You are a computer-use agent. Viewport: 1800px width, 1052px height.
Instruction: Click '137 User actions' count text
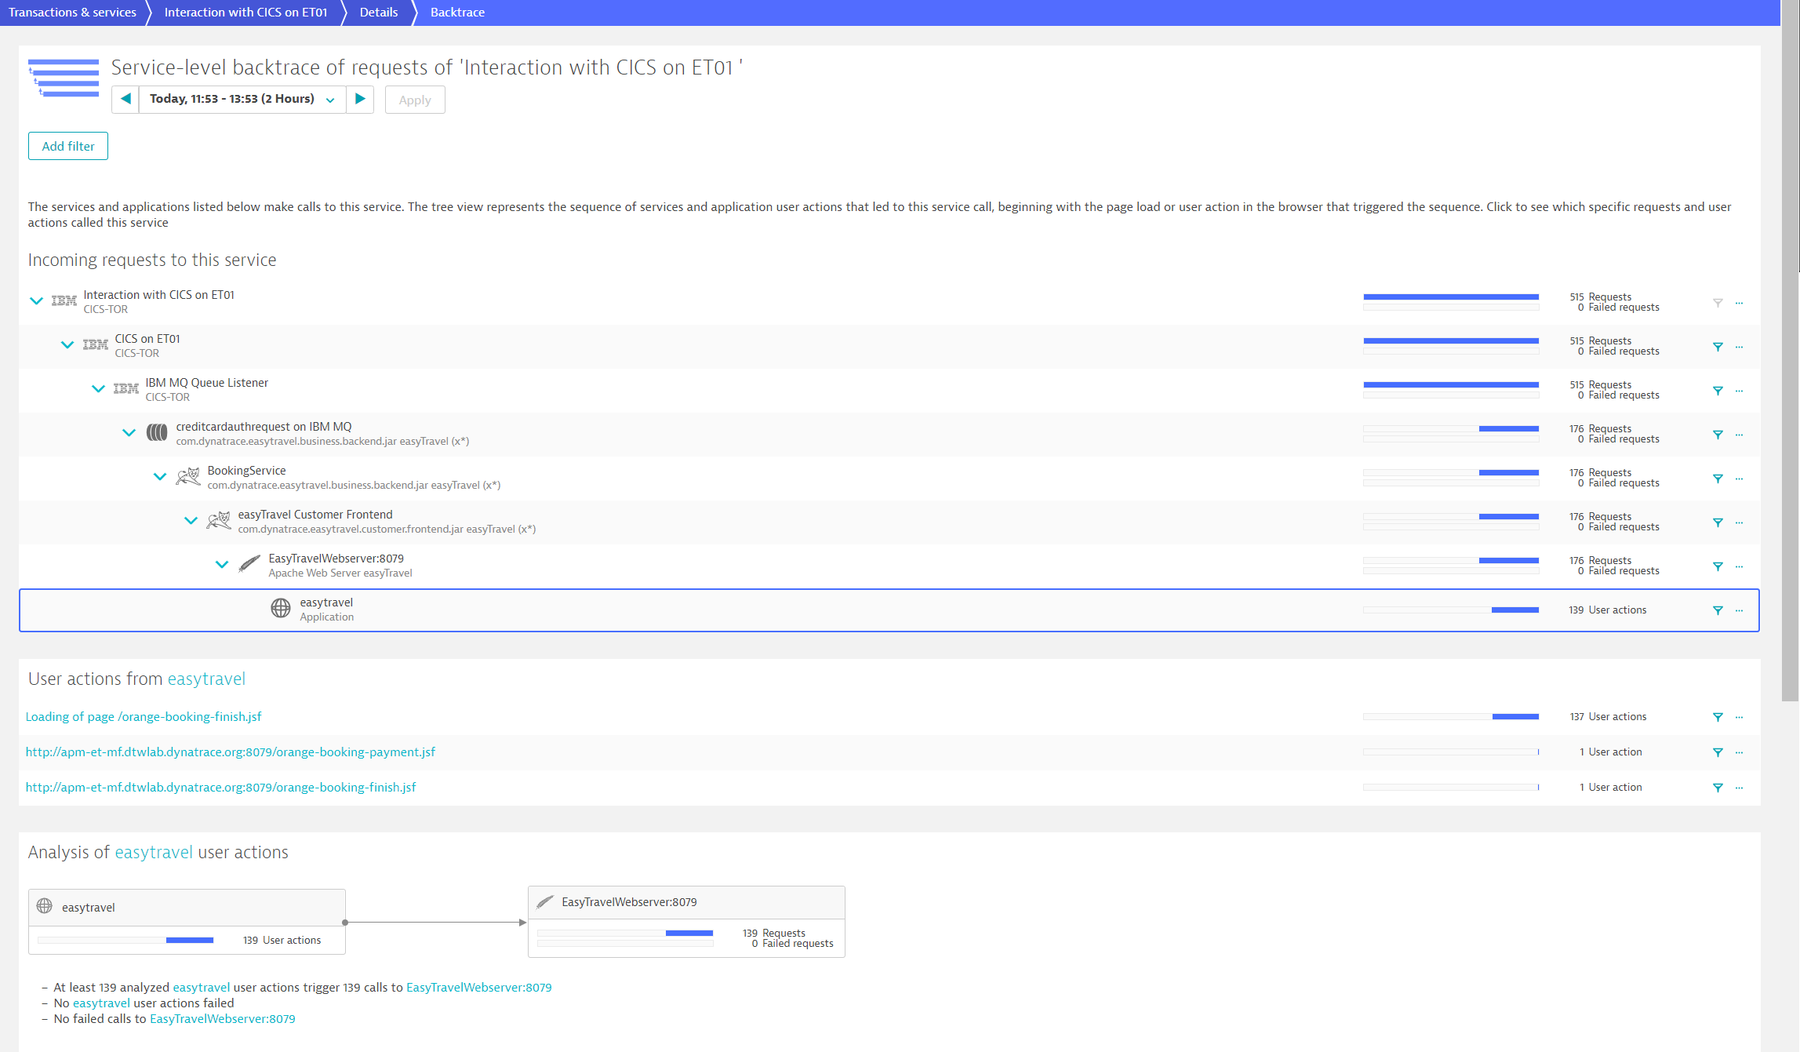(x=1608, y=717)
